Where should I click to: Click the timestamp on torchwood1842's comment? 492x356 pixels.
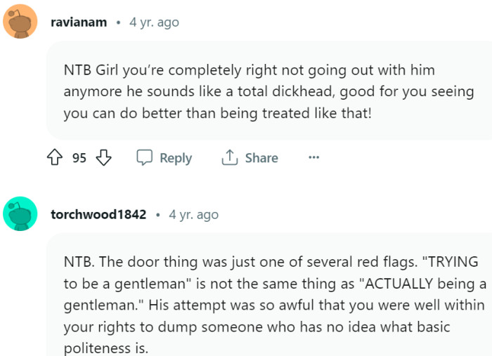193,215
